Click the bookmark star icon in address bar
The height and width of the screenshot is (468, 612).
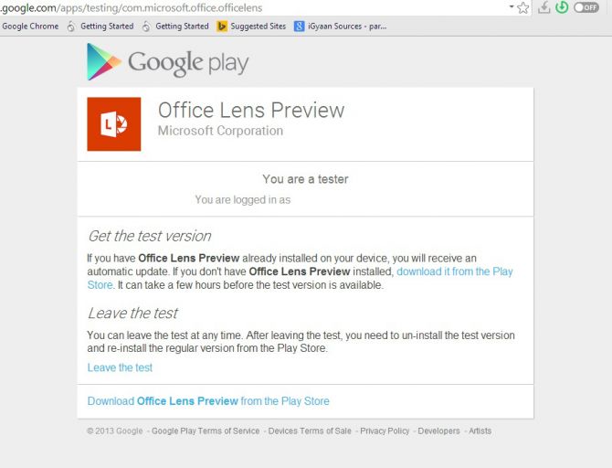523,7
